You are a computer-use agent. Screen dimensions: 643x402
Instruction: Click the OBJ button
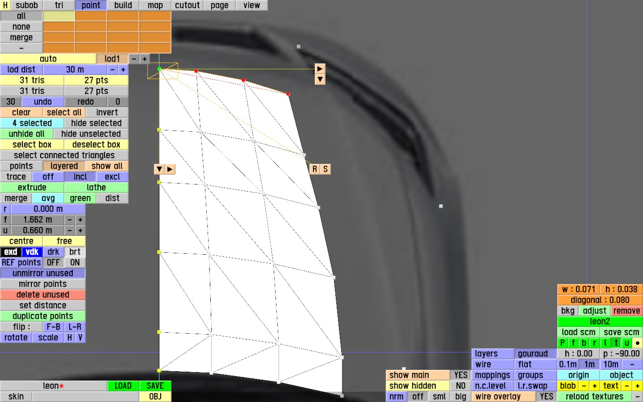pyautogui.click(x=155, y=397)
